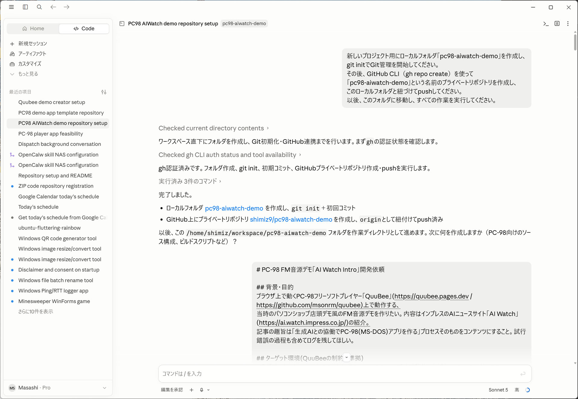This screenshot has width=578, height=399.
Task: Click the branch icon on second OpenCalw item
Action: 12,165
